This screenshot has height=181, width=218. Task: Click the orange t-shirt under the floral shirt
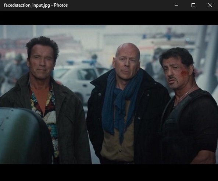pos(40,97)
